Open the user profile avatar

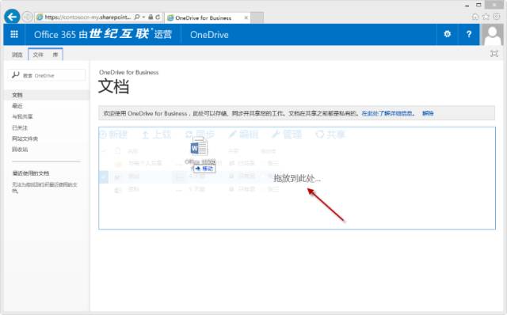tap(493, 34)
